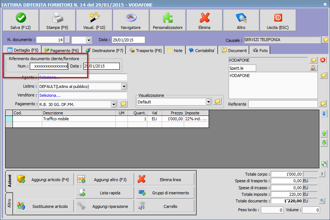Open the Documenti tab
The width and height of the screenshot is (330, 220).
(234, 51)
